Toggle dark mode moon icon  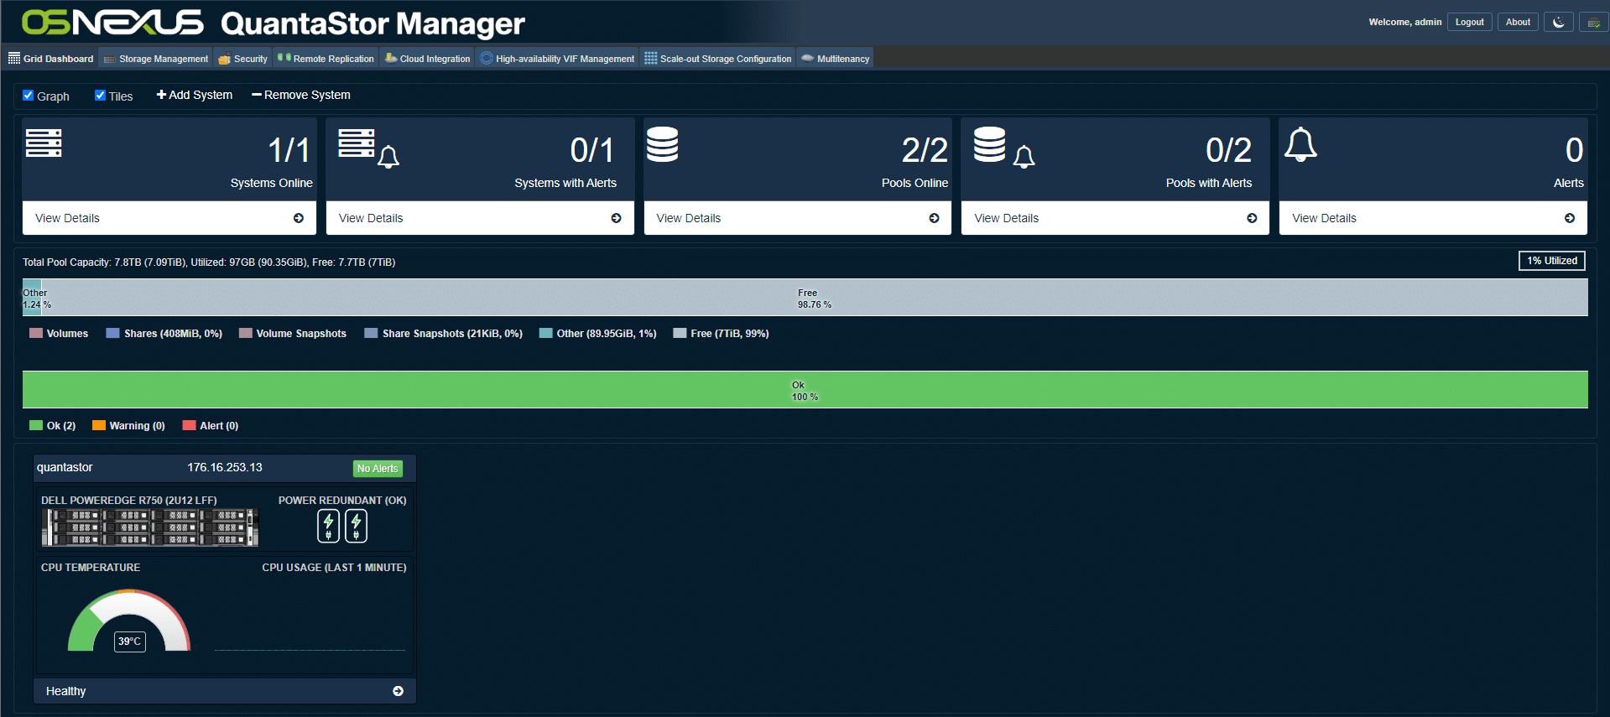[x=1558, y=23]
